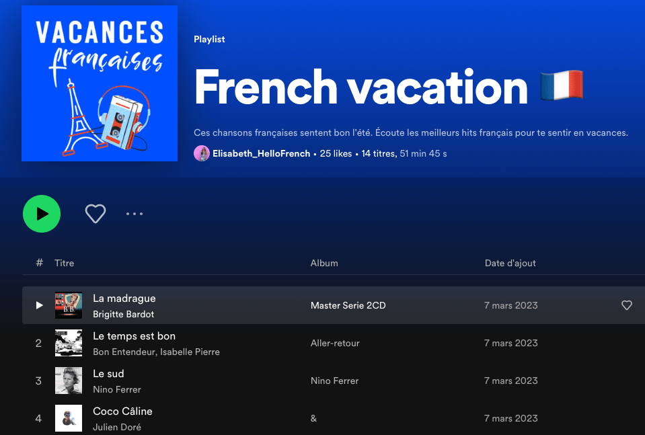Sort by Album column header
645x435 pixels.
point(324,263)
